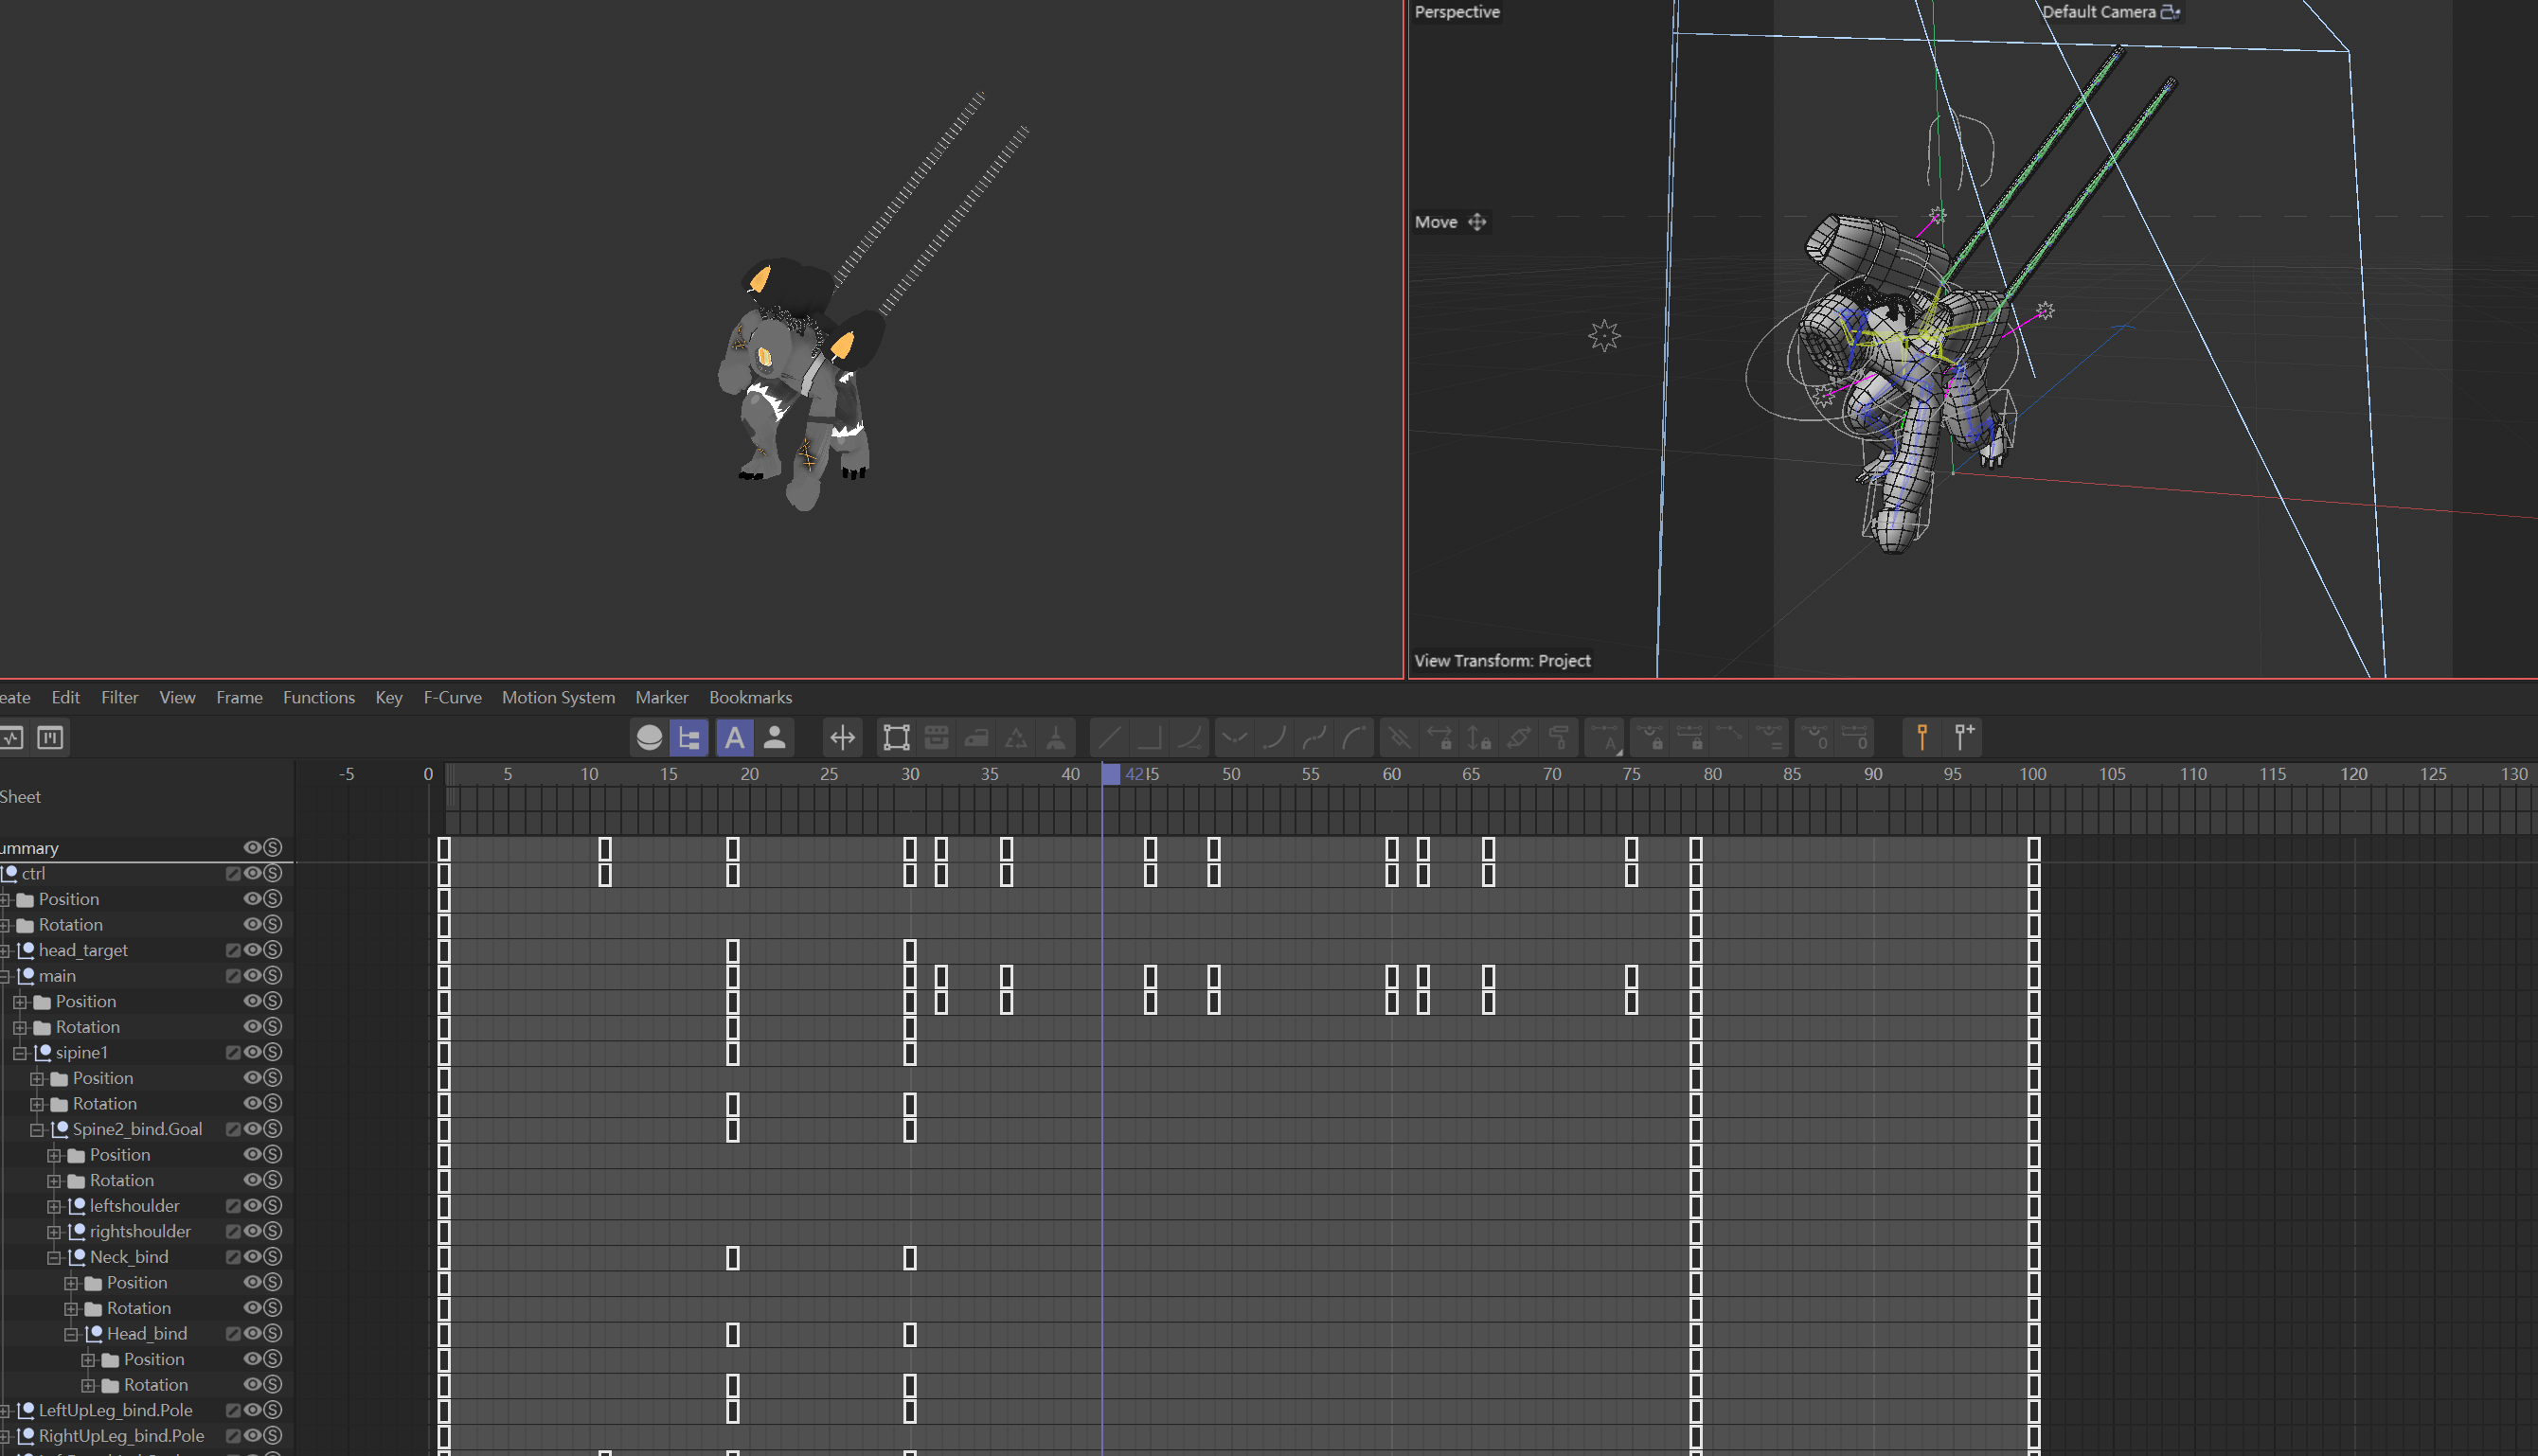Toggle the hierarchical view icon in timeline

click(689, 738)
